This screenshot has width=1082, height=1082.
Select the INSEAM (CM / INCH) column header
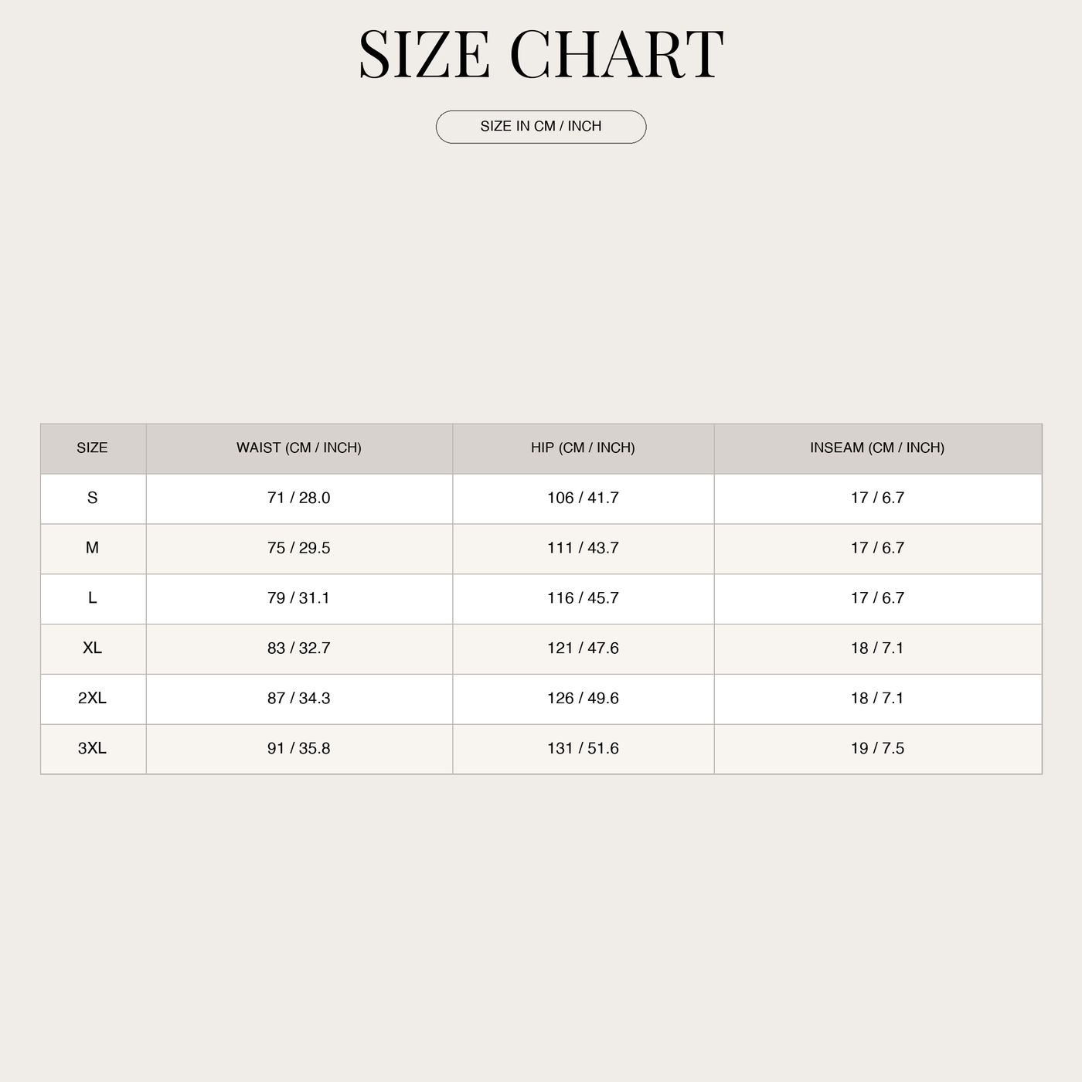click(x=877, y=448)
